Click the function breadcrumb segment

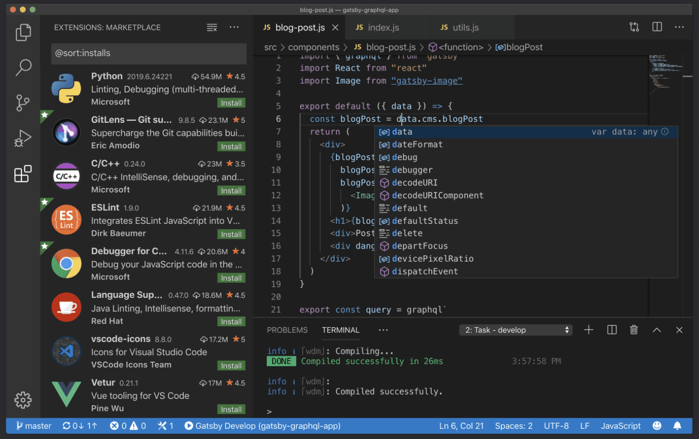point(456,47)
